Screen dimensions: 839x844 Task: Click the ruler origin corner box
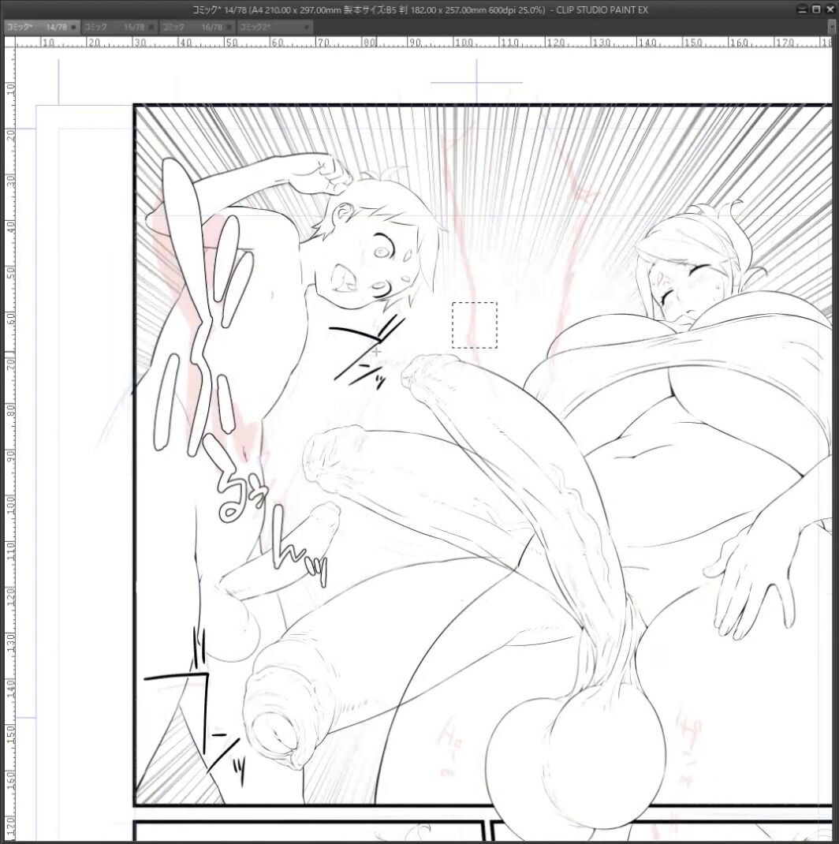(x=9, y=42)
